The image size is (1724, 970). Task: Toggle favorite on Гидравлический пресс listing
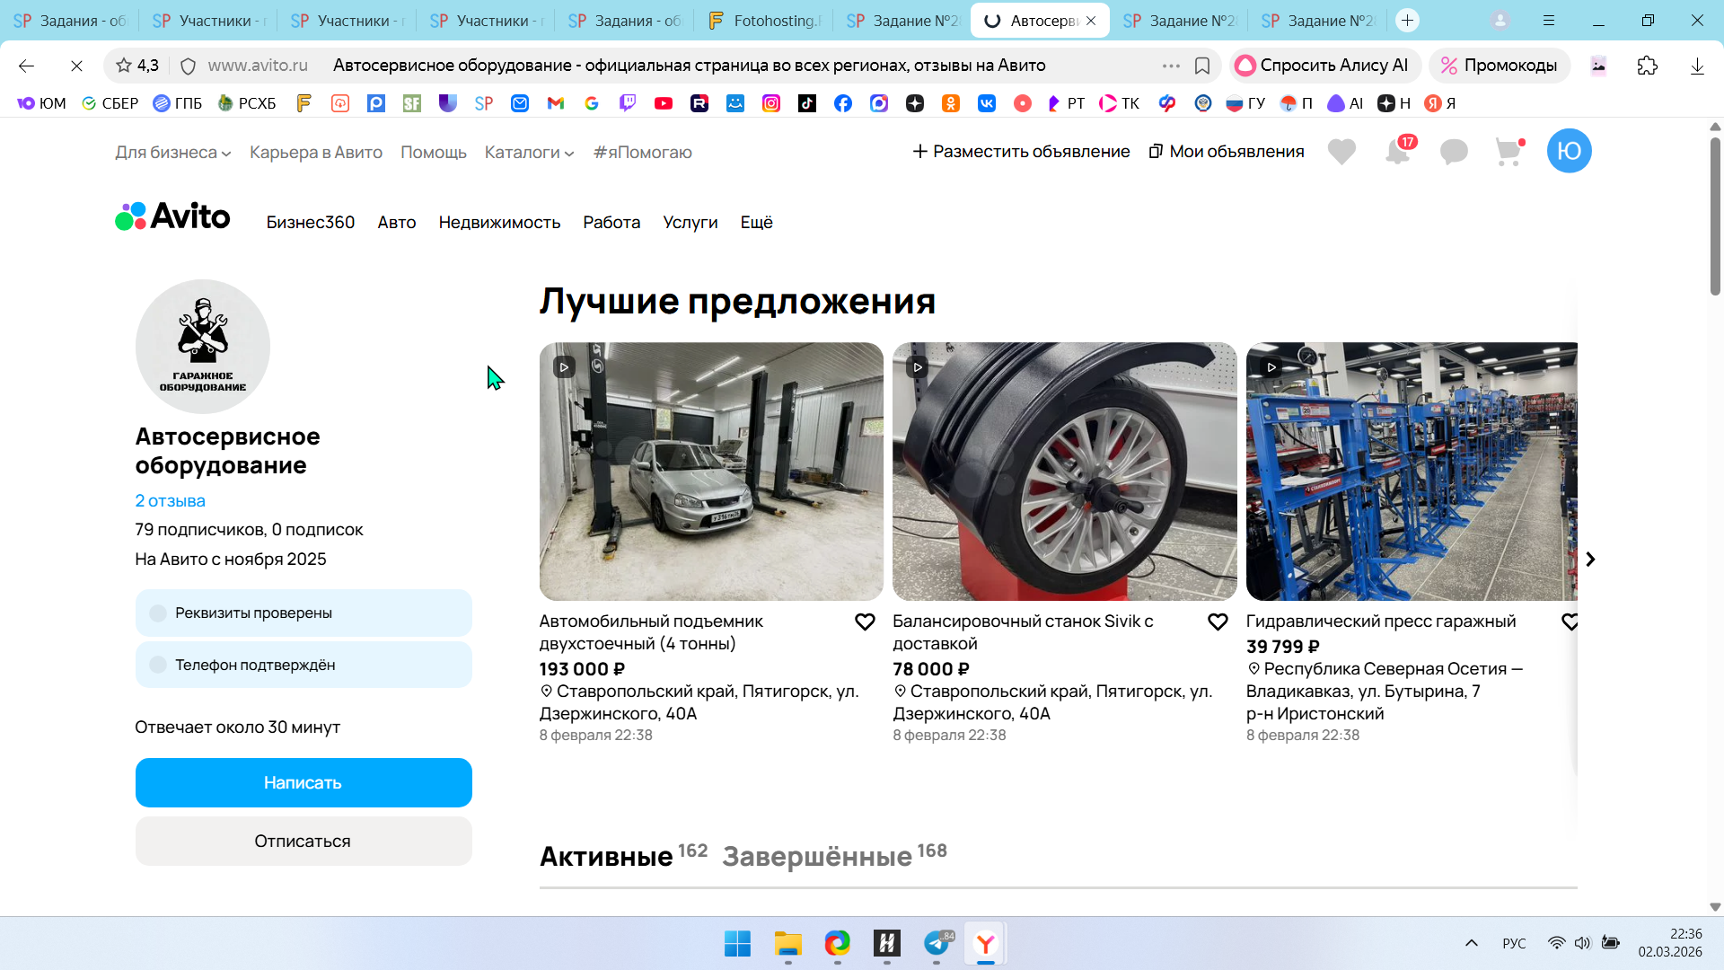(x=1570, y=622)
